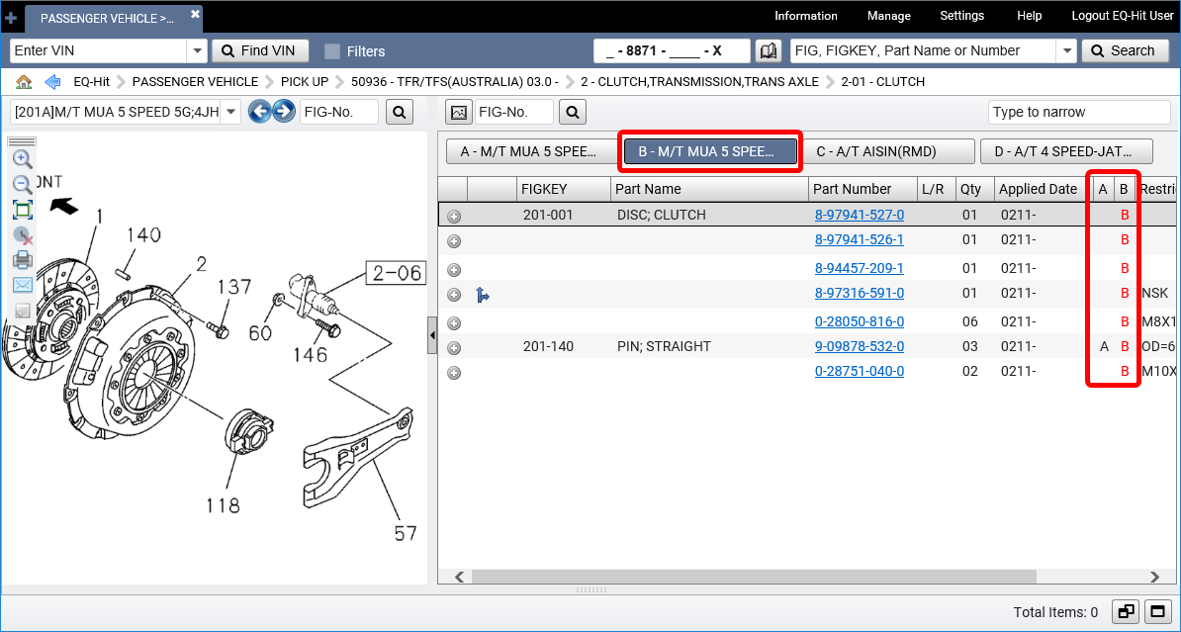
Task: Open the book icon next to part number field
Action: pyautogui.click(x=768, y=50)
